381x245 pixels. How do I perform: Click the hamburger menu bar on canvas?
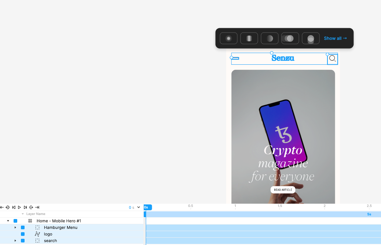pos(235,58)
